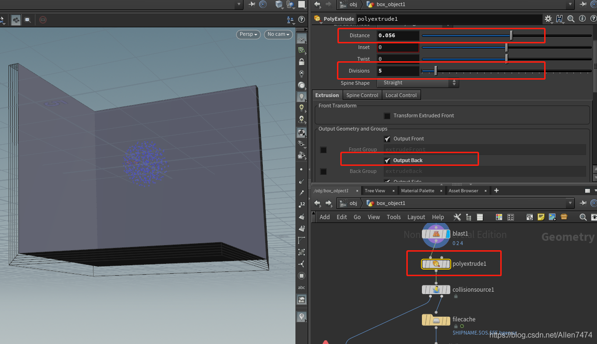Open the viewport display options people dropdown
Image resolution: width=597 pixels, height=344 pixels.
coord(291,20)
